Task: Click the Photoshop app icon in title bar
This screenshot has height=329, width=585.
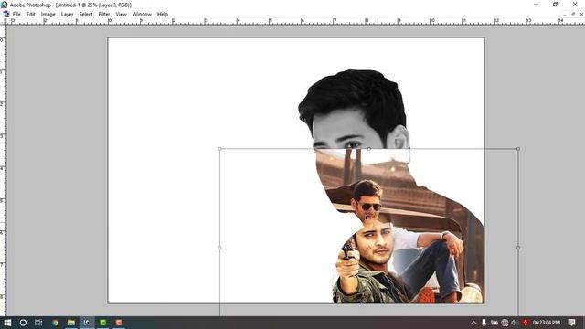Action: point(4,5)
